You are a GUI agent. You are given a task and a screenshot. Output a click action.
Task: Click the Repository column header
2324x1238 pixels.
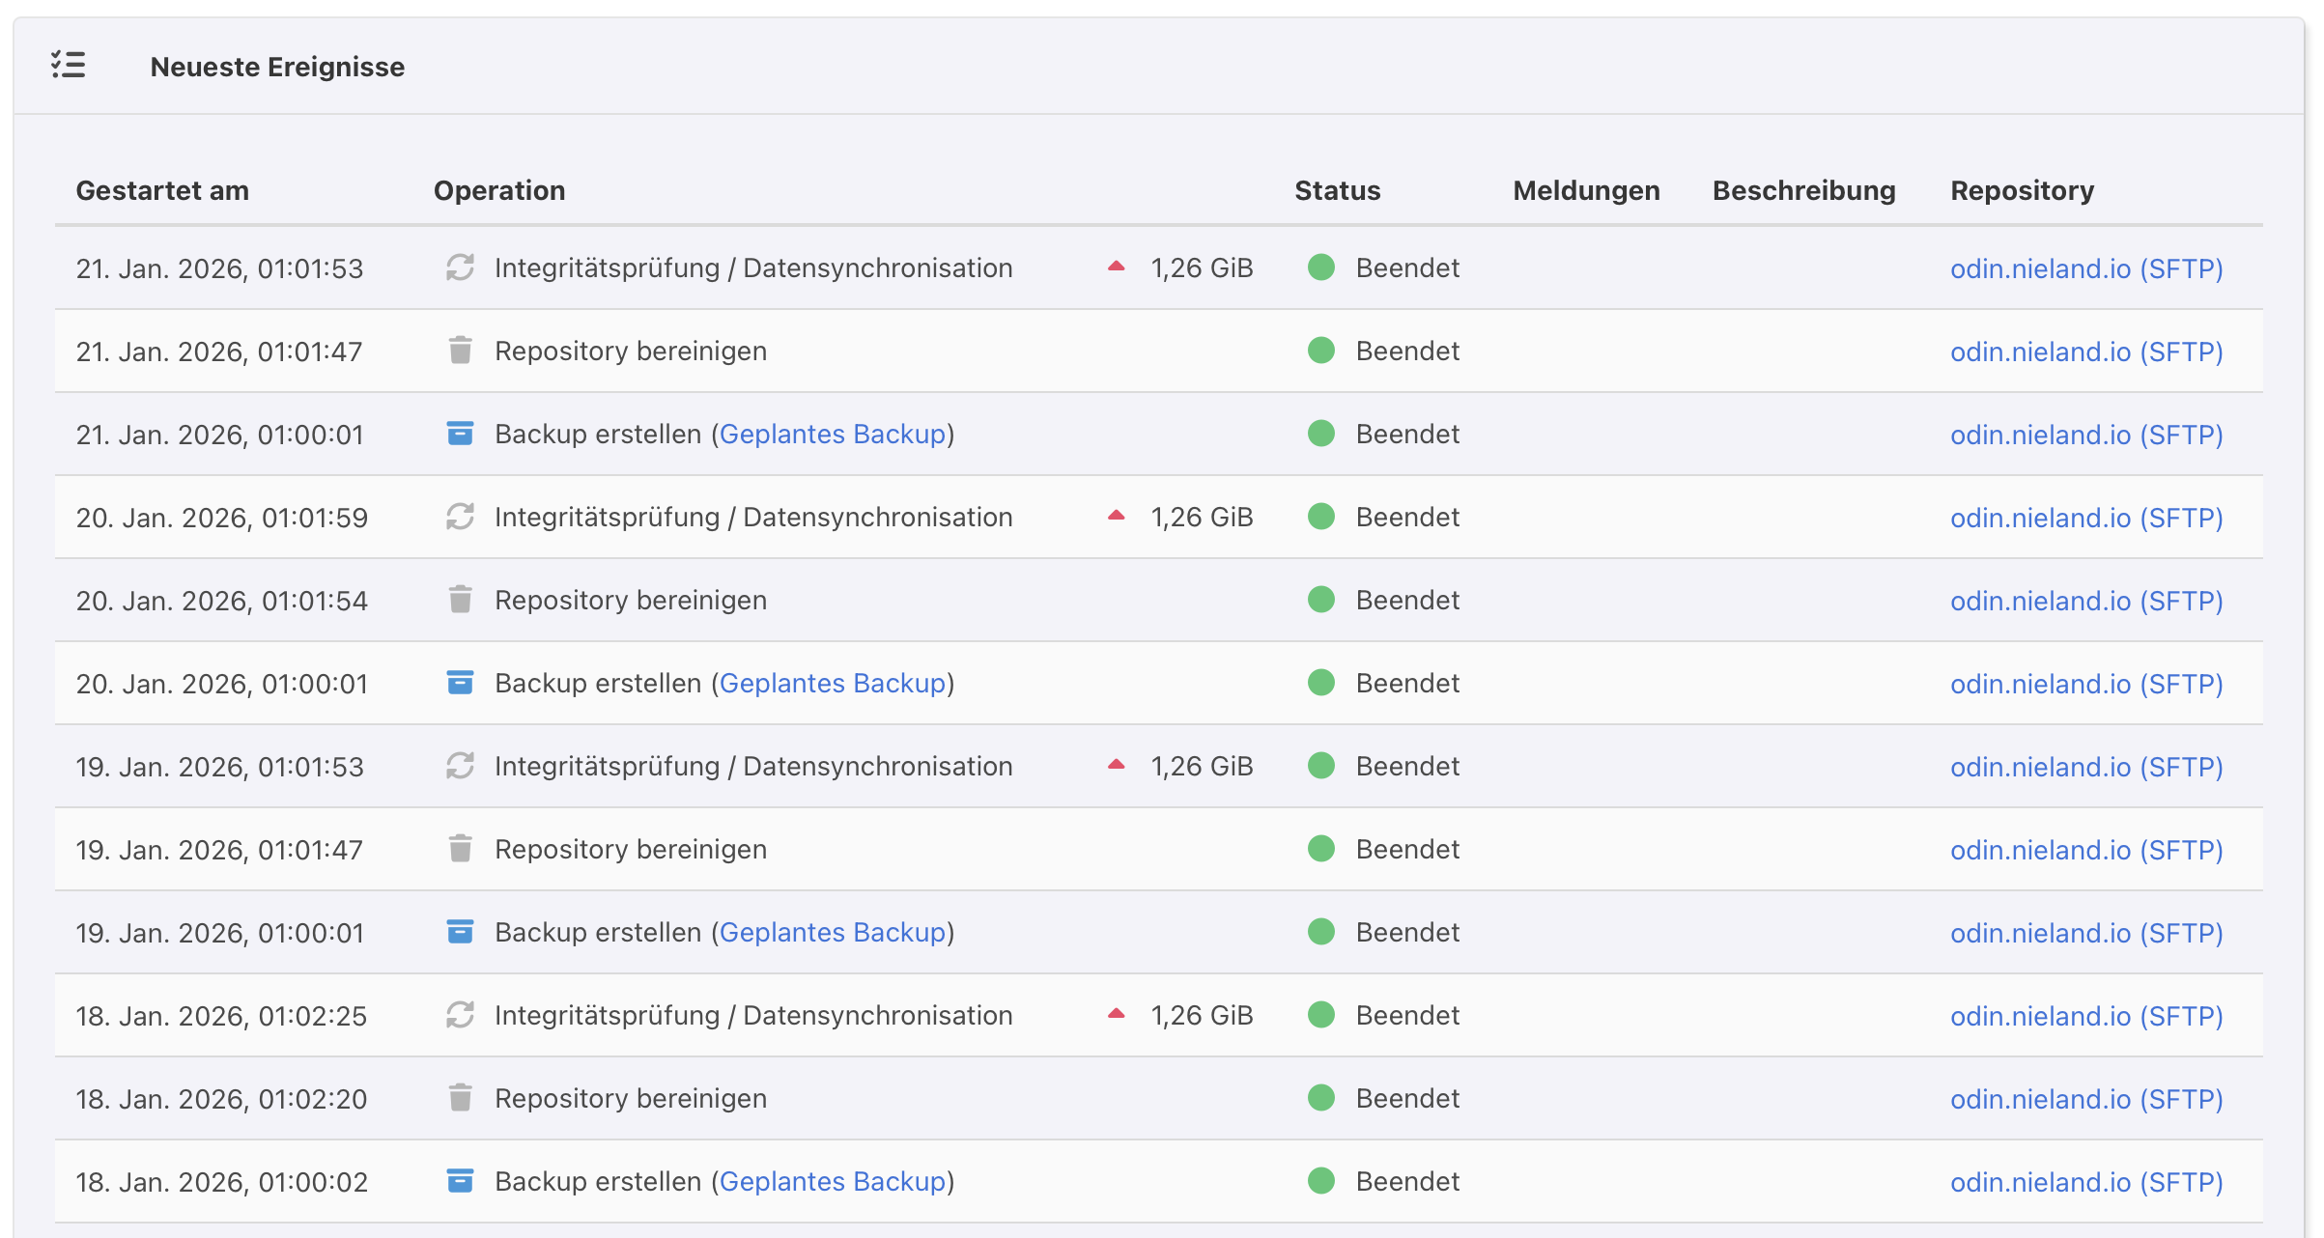pos(2022,190)
